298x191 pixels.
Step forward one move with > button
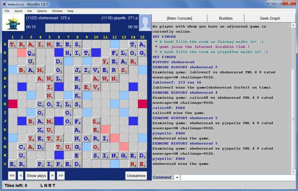tap(52, 176)
